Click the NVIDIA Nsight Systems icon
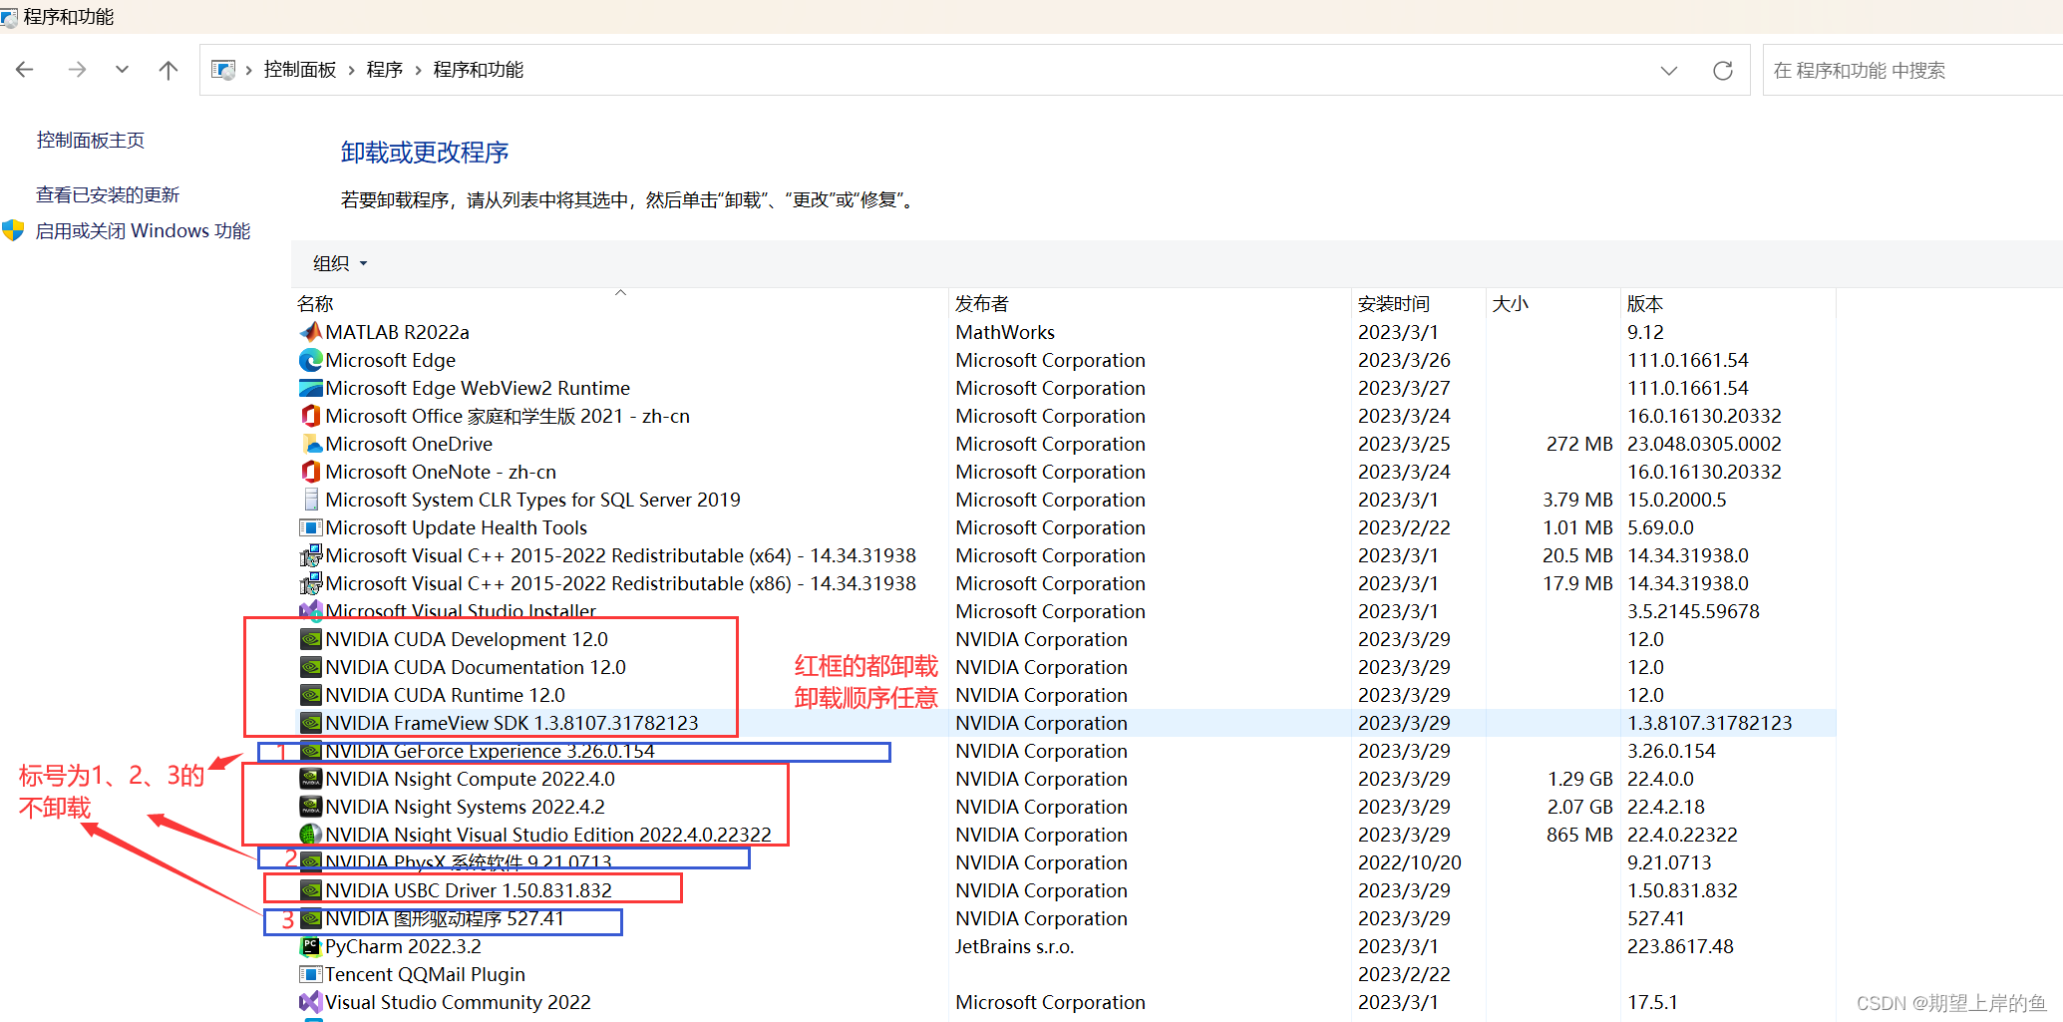 click(311, 807)
